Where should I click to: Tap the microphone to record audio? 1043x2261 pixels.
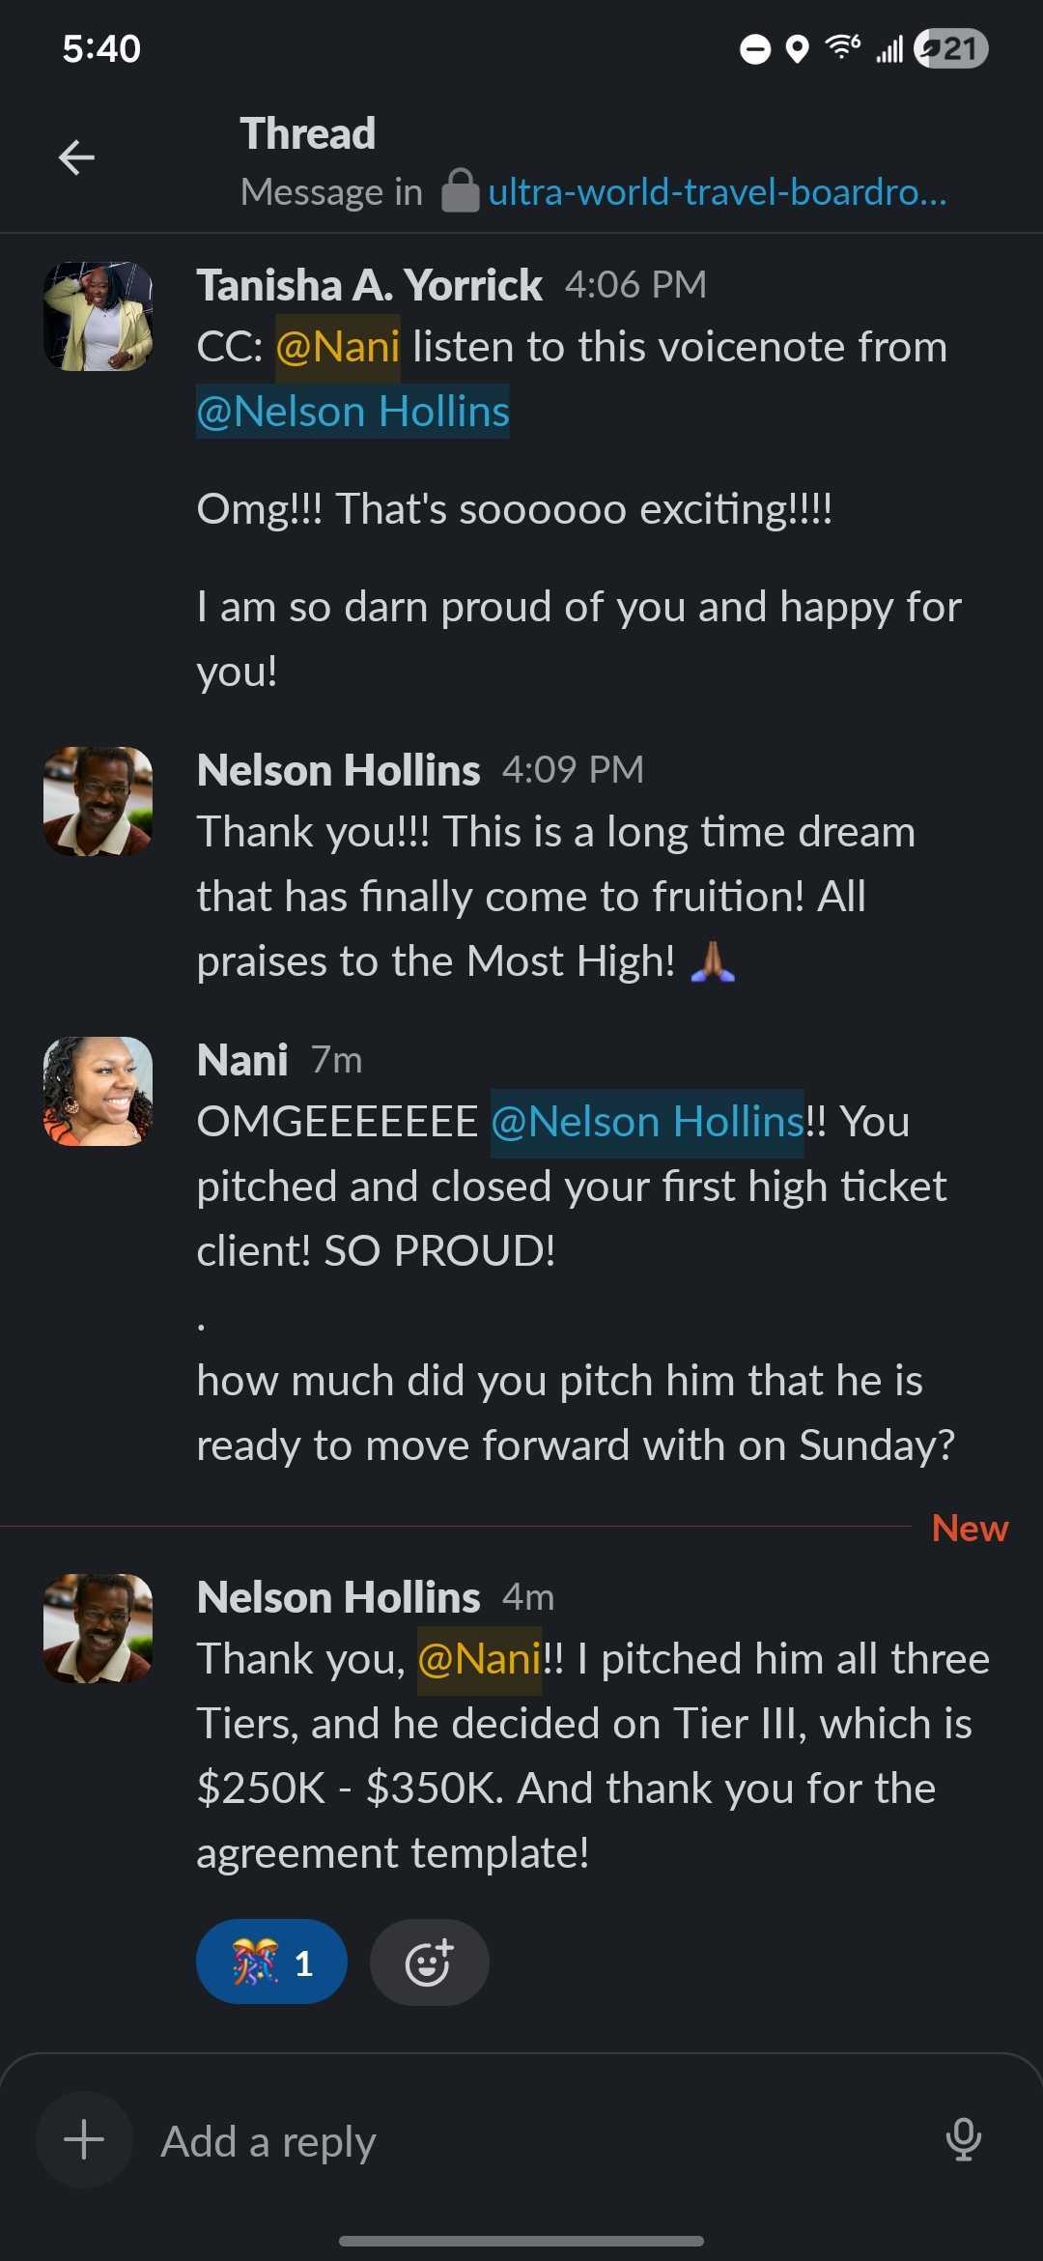(963, 2139)
